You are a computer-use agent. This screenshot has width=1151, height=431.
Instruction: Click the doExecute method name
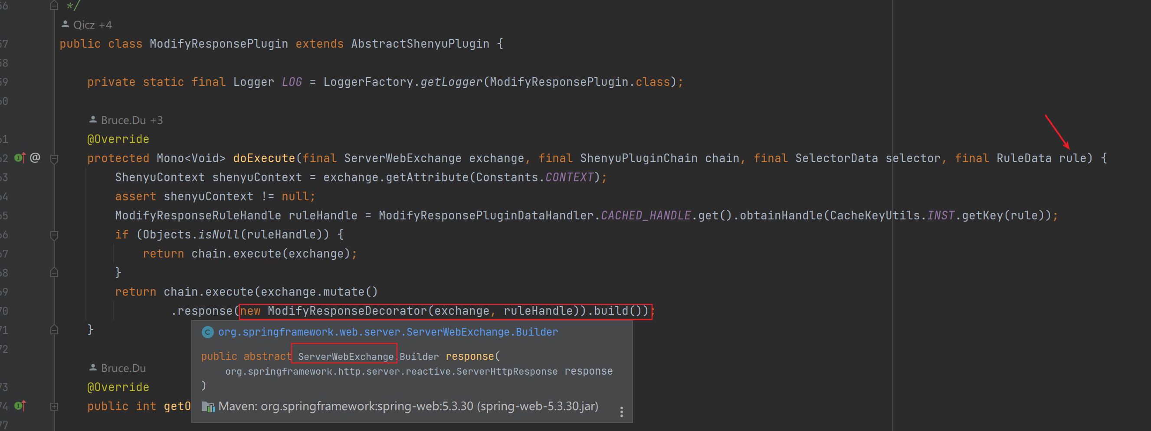coord(264,158)
